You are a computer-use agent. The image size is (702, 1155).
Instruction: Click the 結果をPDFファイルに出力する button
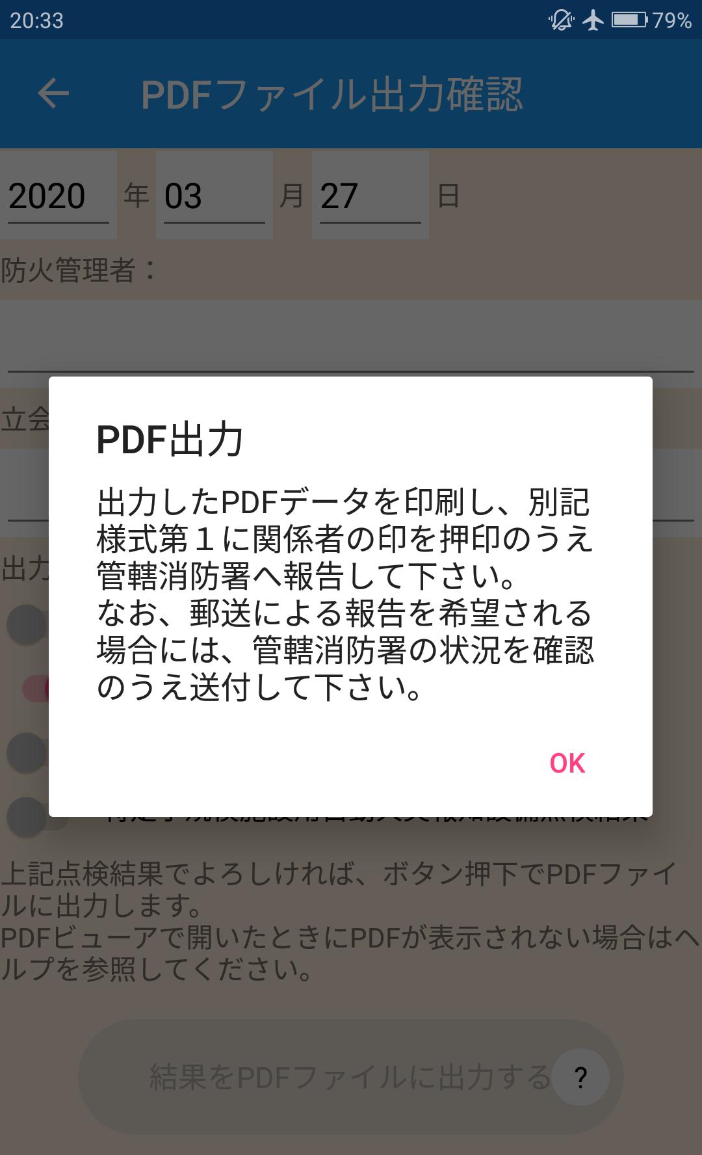351,1077
